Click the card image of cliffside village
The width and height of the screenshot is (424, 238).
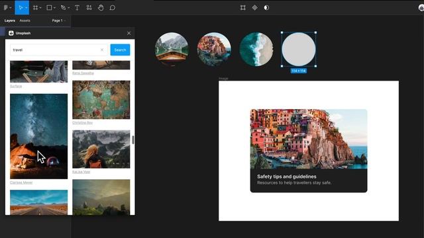click(309, 139)
